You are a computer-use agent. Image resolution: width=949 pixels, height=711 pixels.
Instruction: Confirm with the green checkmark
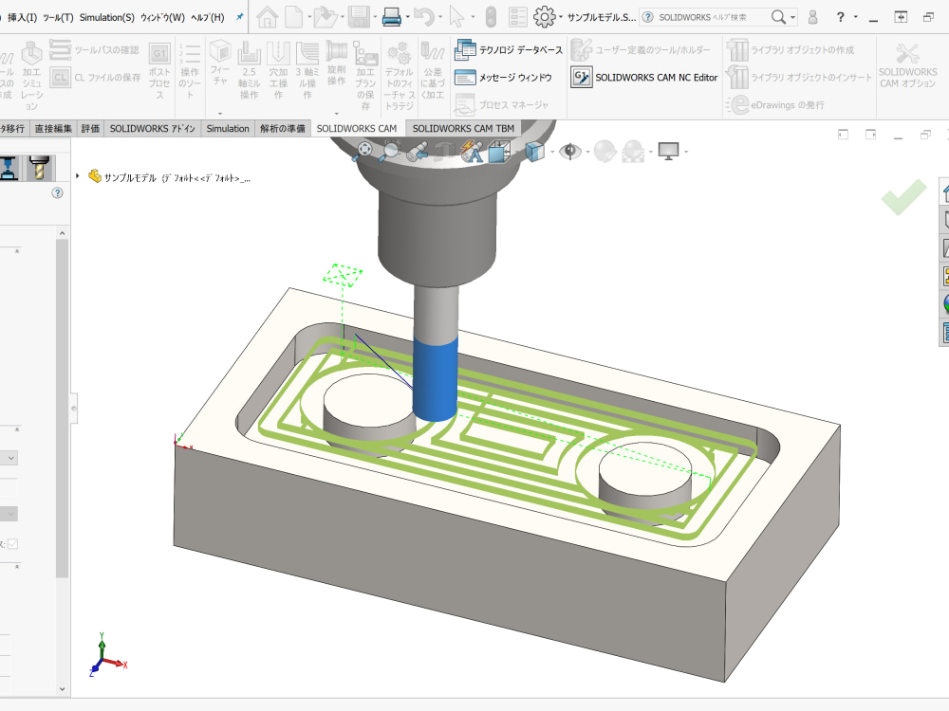pos(902,198)
